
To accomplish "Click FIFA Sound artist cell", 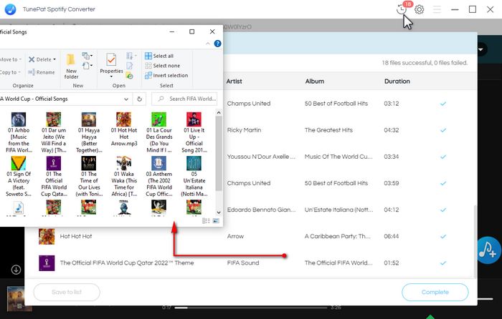I will (243, 262).
